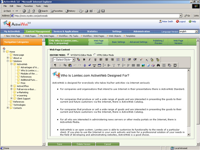
Task: Insert a bulleted list
Action: 123,60
